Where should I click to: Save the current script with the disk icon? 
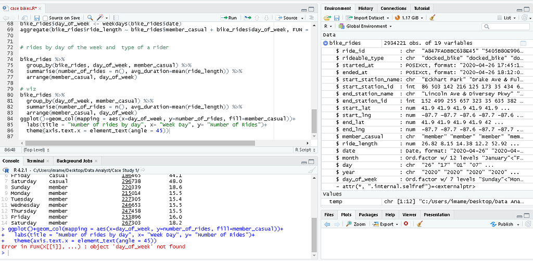click(37, 18)
